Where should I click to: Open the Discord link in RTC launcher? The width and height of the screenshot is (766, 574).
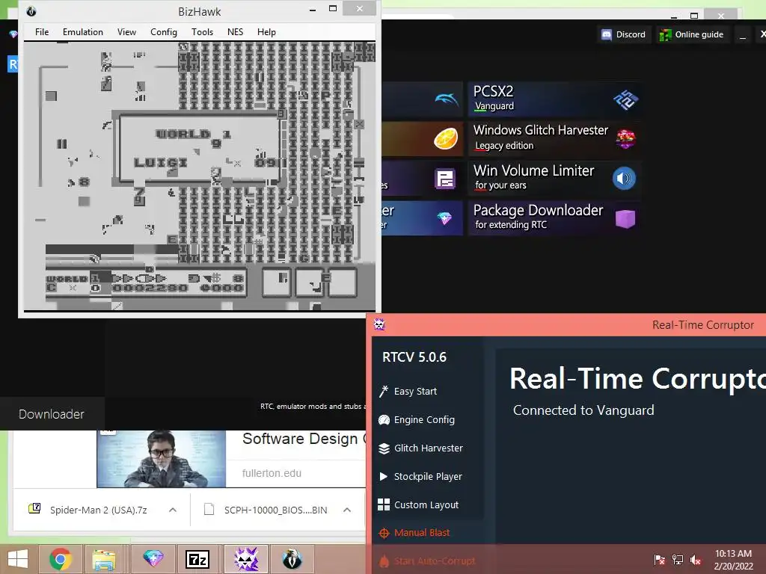(x=624, y=34)
